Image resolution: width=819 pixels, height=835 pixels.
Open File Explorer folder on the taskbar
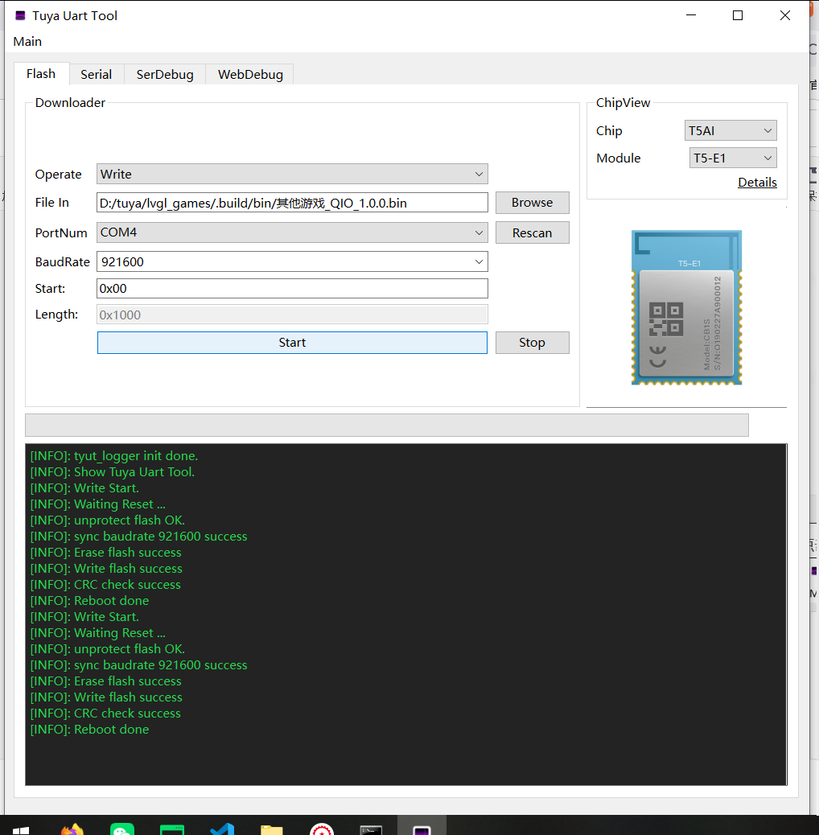click(272, 829)
